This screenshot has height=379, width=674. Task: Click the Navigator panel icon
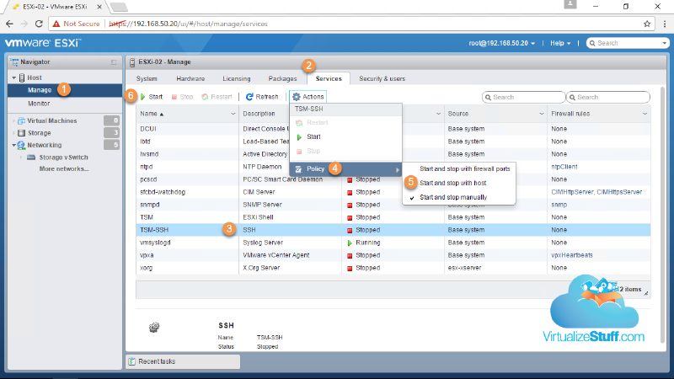pos(14,61)
